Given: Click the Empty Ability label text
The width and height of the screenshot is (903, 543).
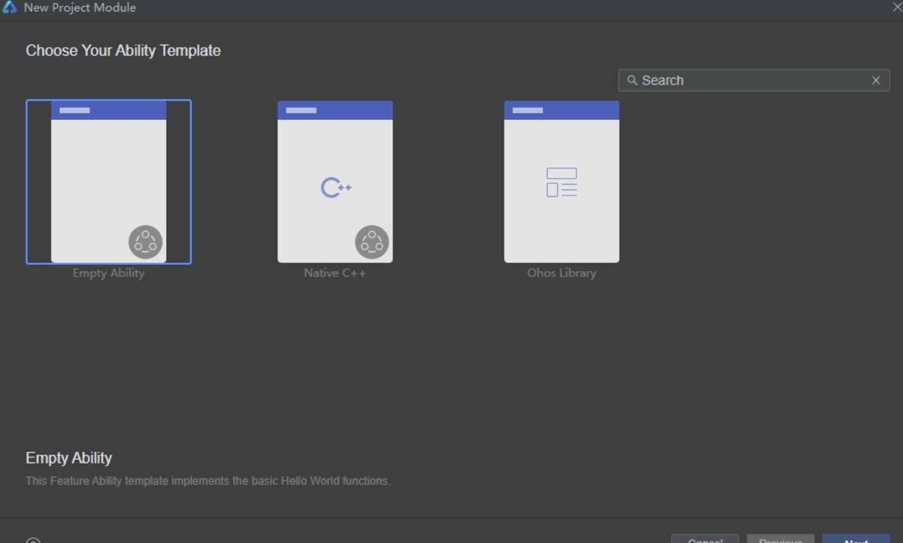Looking at the screenshot, I should coord(108,273).
